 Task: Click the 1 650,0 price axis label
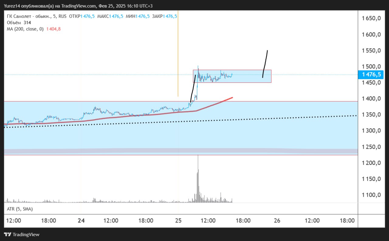pos(371,18)
